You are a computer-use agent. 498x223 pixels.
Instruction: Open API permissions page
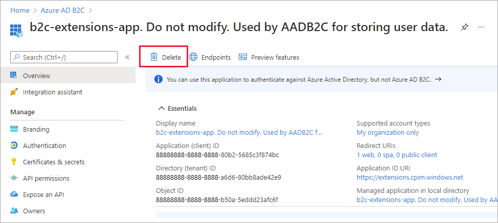(x=46, y=178)
